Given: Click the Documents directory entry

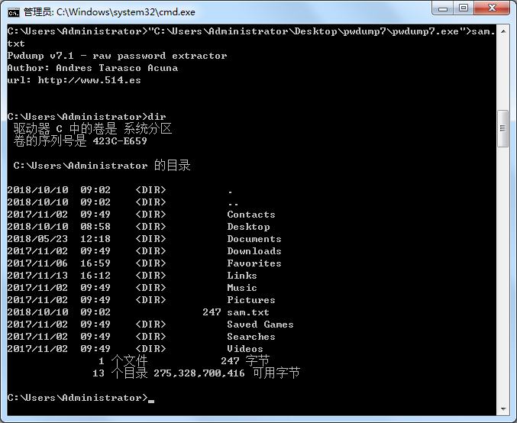Looking at the screenshot, I should click(254, 239).
